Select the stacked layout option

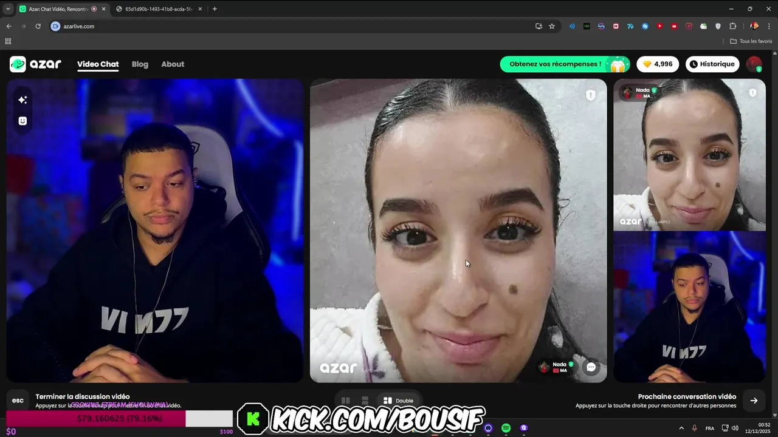pyautogui.click(x=365, y=401)
